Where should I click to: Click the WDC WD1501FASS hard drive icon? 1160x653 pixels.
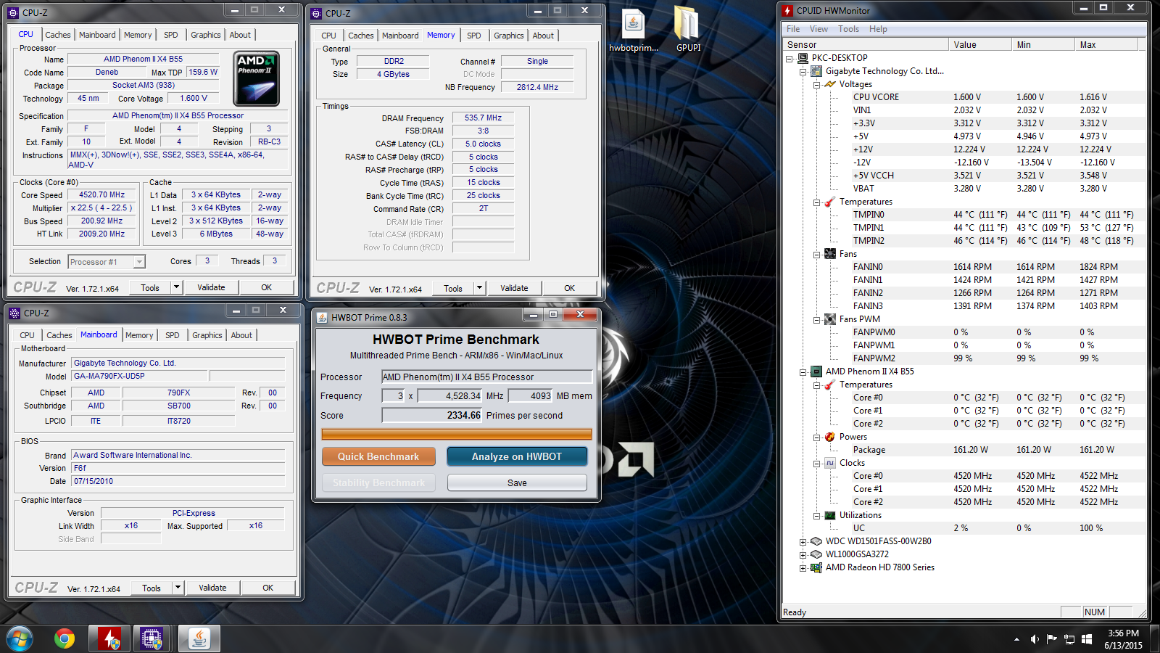[816, 541]
